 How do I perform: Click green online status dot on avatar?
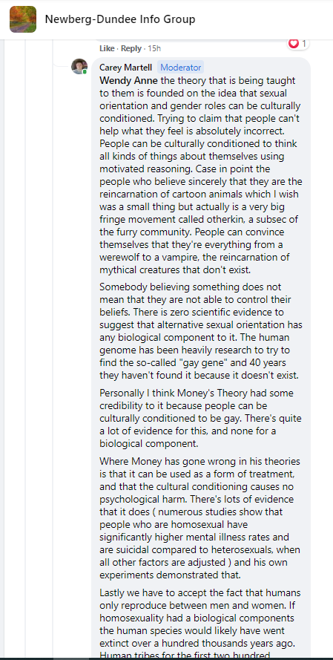point(85,72)
